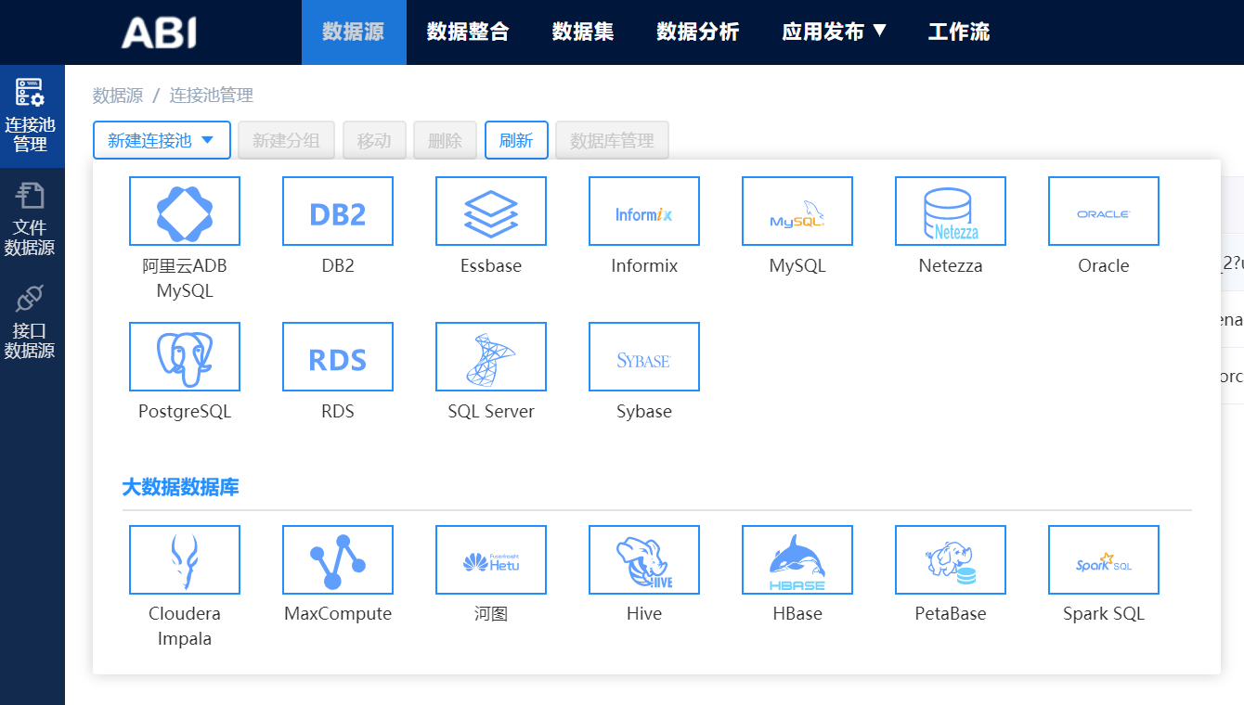
Task: Pick the PostgreSQL elephant icon
Action: (185, 357)
